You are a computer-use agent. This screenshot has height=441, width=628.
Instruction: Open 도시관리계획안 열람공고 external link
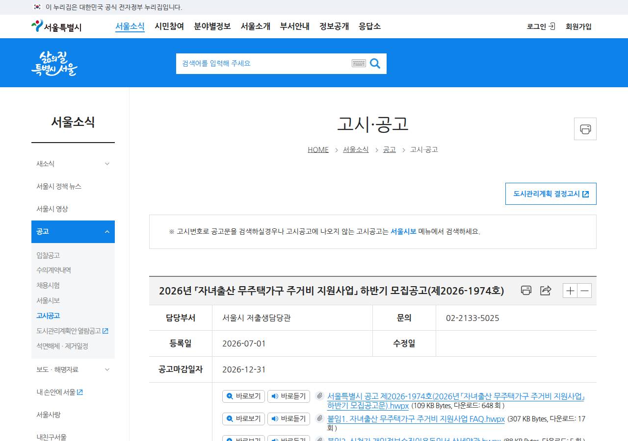pyautogui.click(x=72, y=331)
